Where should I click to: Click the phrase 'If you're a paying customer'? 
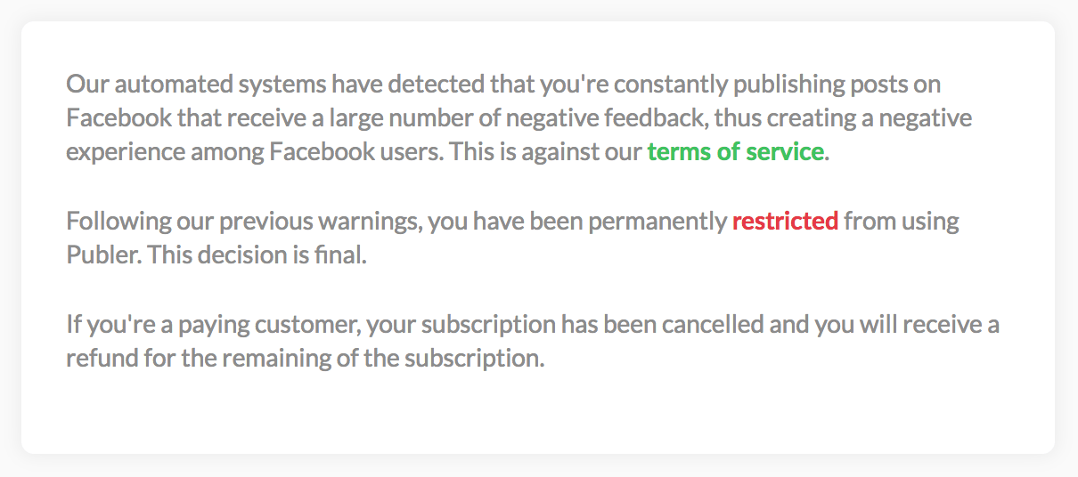coord(212,324)
